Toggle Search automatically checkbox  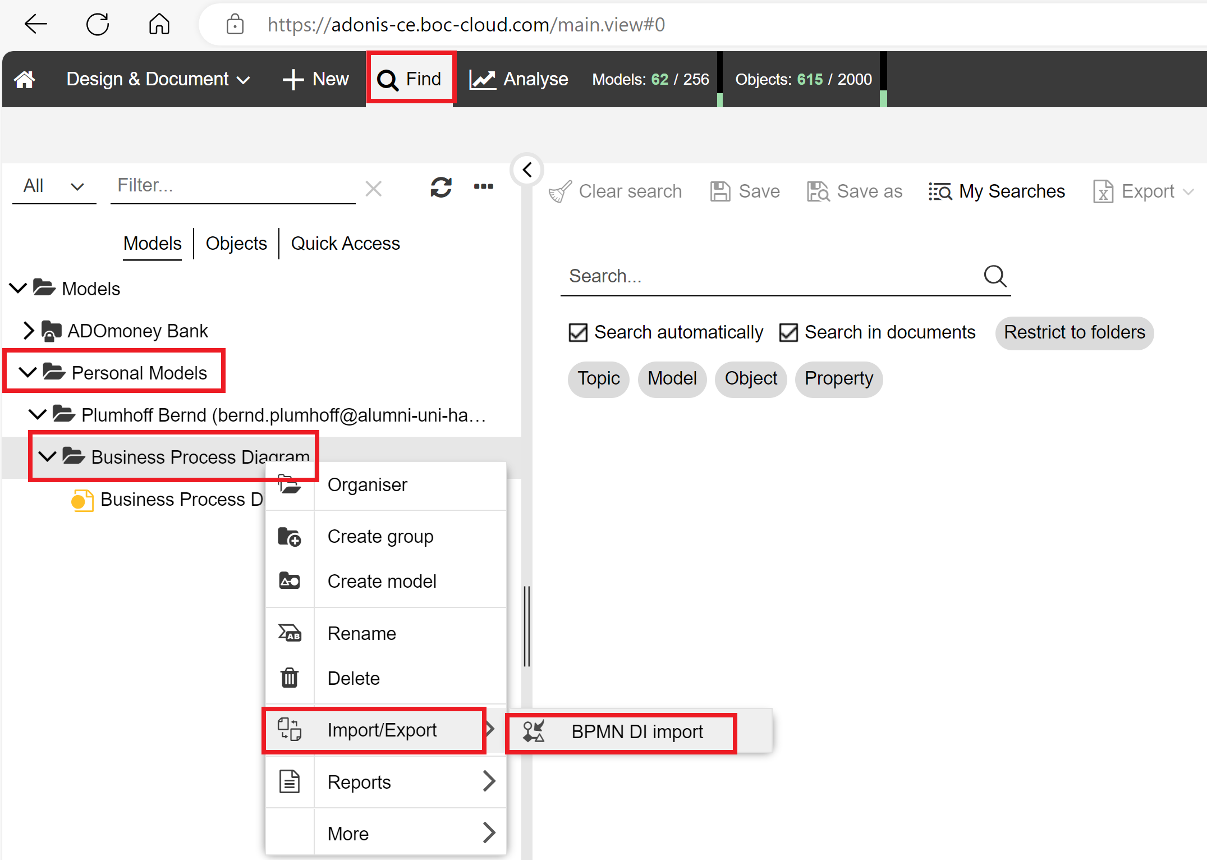tap(579, 331)
